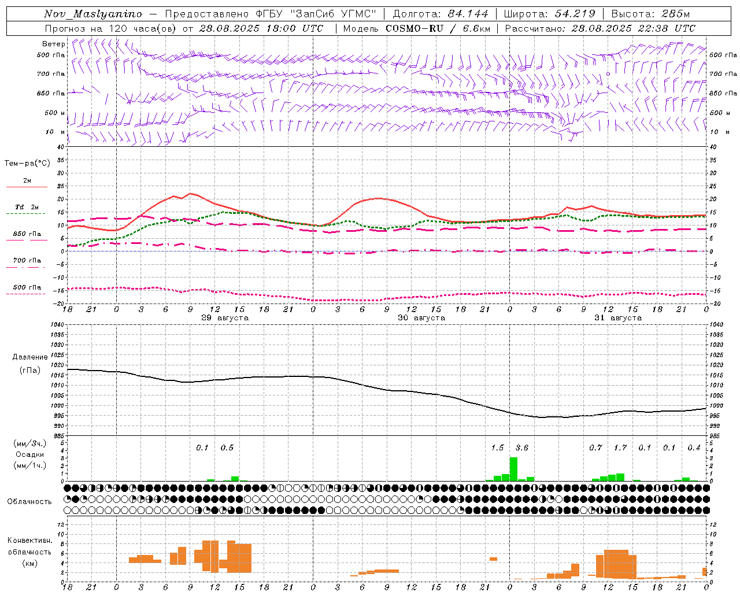Click the 'Рассчитано: 28.08.2025 22:38 UTC' timestamp
740x592 pixels.
[600, 28]
